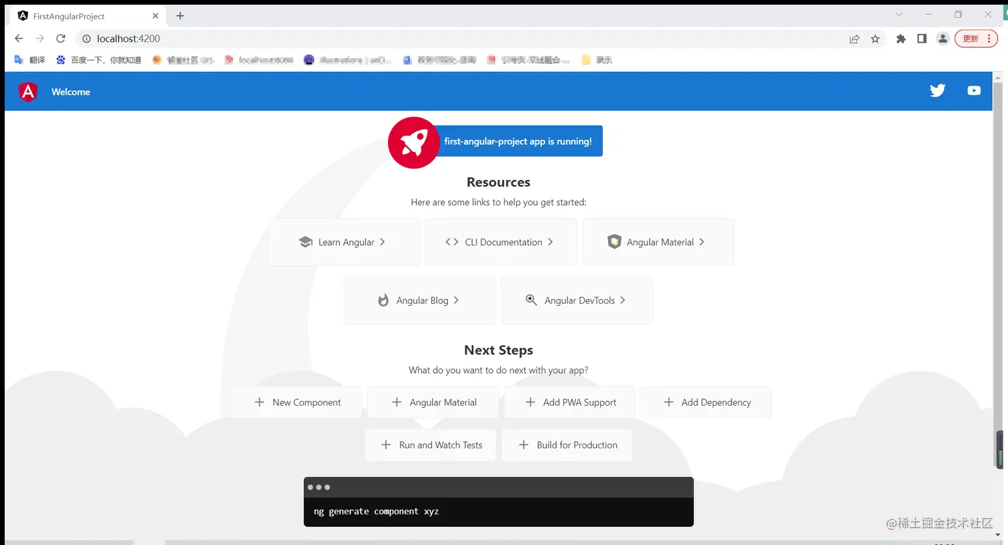Click the browser forward arrow
Image resolution: width=1008 pixels, height=545 pixels.
pos(39,39)
